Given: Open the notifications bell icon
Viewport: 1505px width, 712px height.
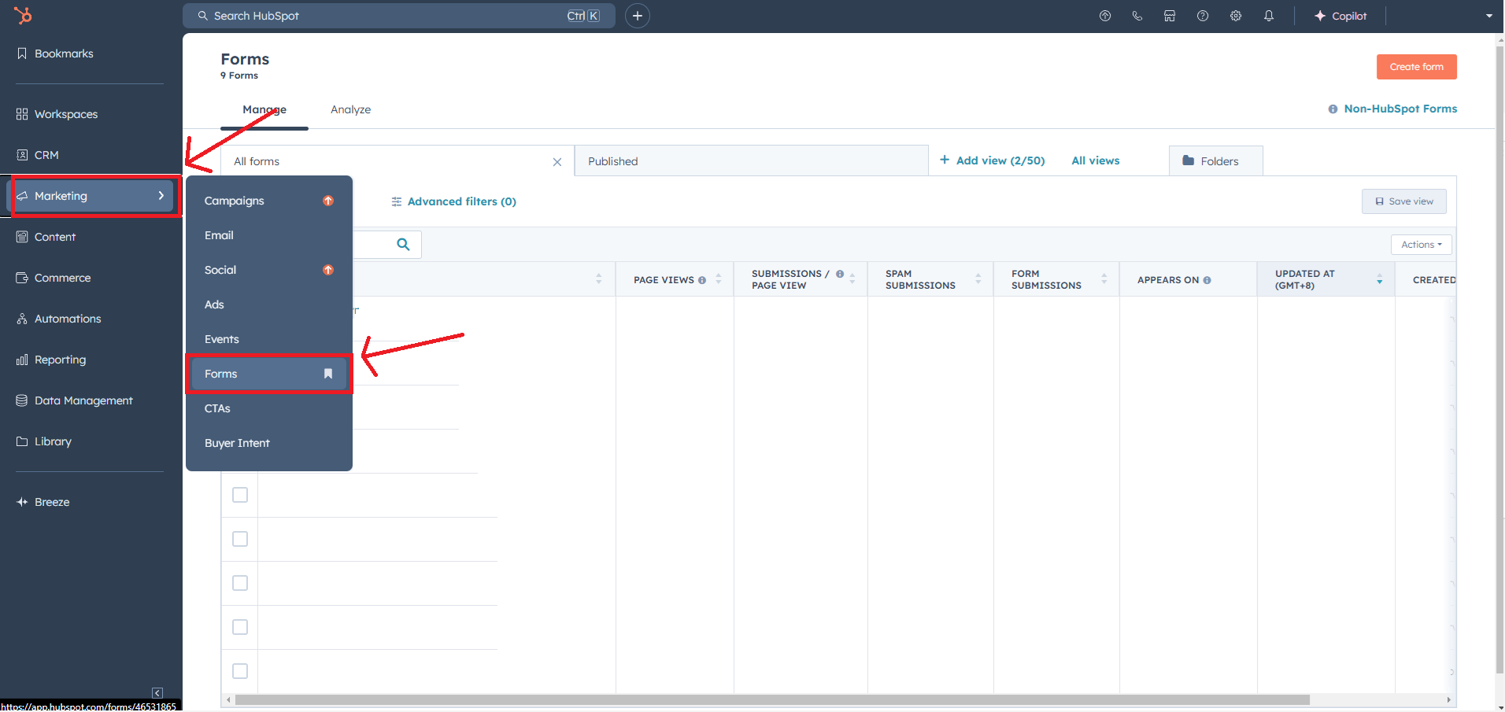Looking at the screenshot, I should pyautogui.click(x=1269, y=16).
